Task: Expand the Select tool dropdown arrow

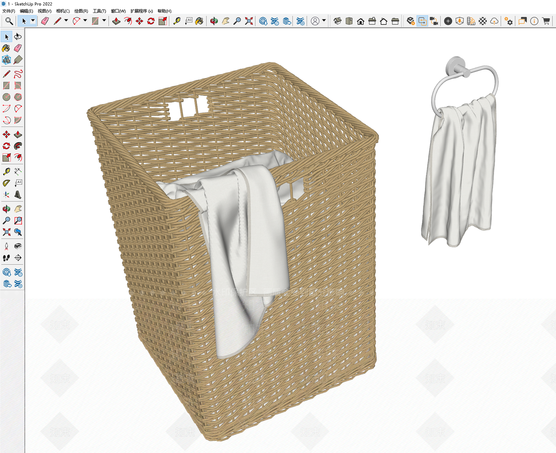Action: tap(33, 21)
